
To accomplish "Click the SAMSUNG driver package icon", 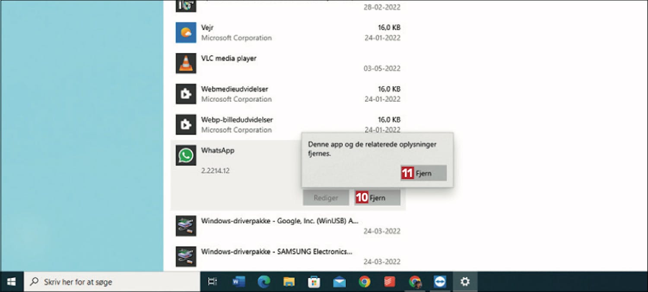I will point(186,256).
